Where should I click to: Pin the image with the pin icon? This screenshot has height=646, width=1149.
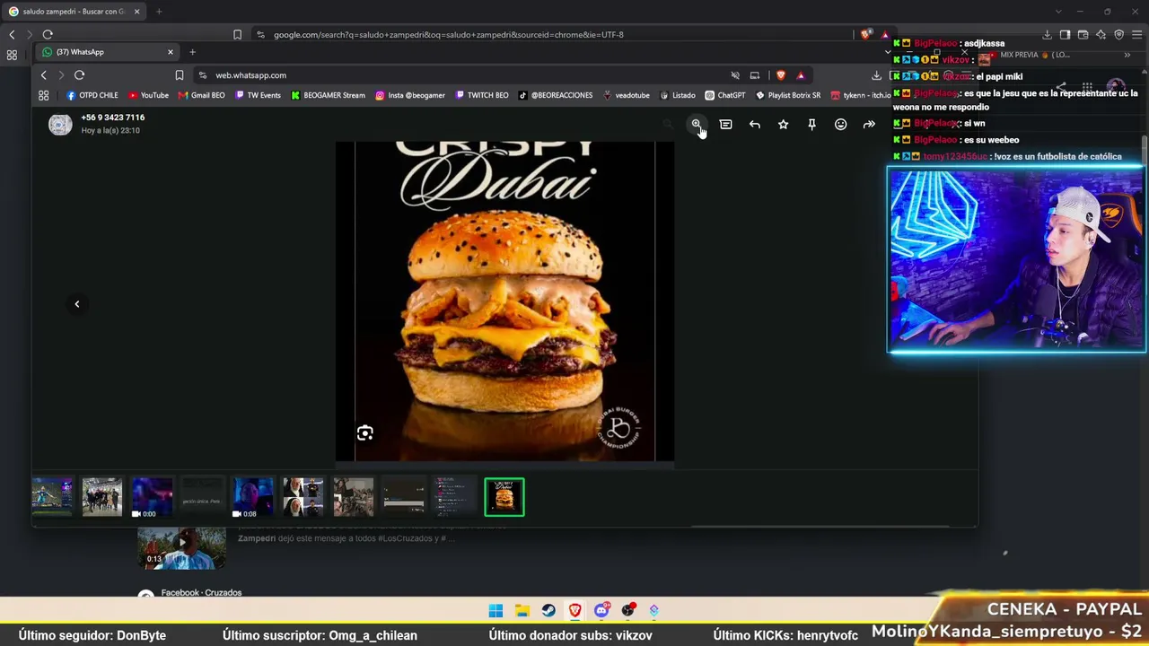click(x=811, y=125)
